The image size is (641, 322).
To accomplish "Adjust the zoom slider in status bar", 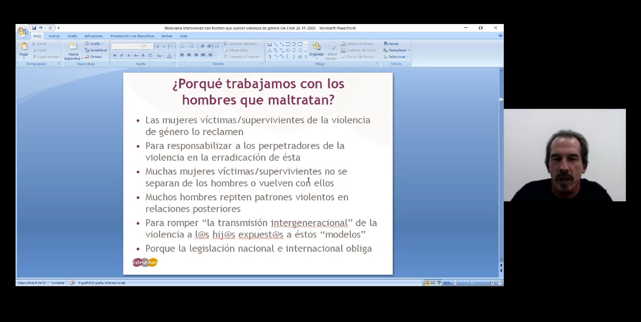I will (472, 282).
